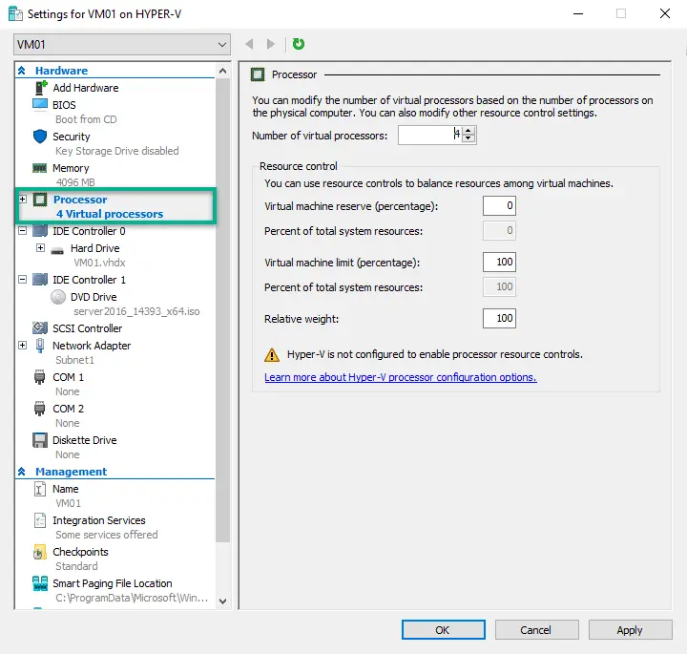
Task: Open Hyper-V processor configuration options link
Action: point(401,377)
